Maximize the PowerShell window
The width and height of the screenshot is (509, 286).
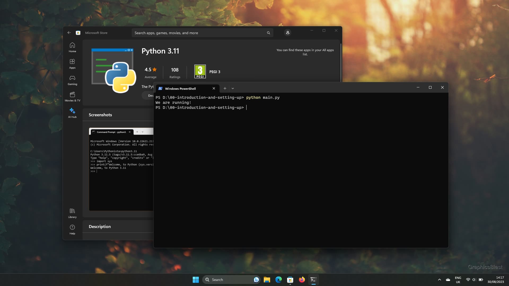(x=430, y=87)
